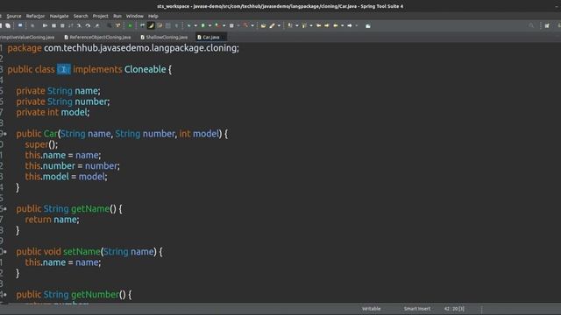The image size is (561, 315).
Task: Click the pencil Search icon
Action: coord(272,25)
